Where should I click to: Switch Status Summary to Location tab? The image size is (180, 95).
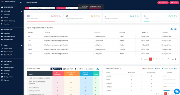point(79,69)
